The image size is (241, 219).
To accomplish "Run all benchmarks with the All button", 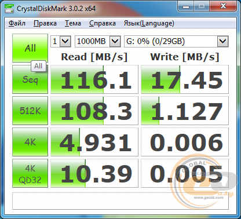I will coord(30,48).
